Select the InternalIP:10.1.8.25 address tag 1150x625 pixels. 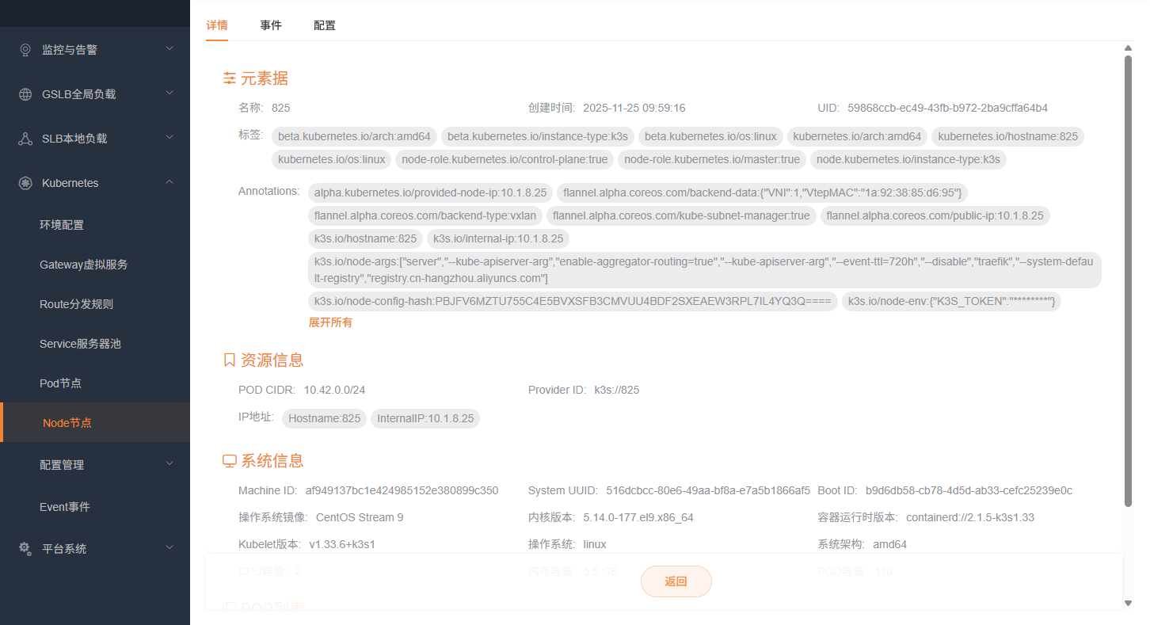tap(425, 418)
